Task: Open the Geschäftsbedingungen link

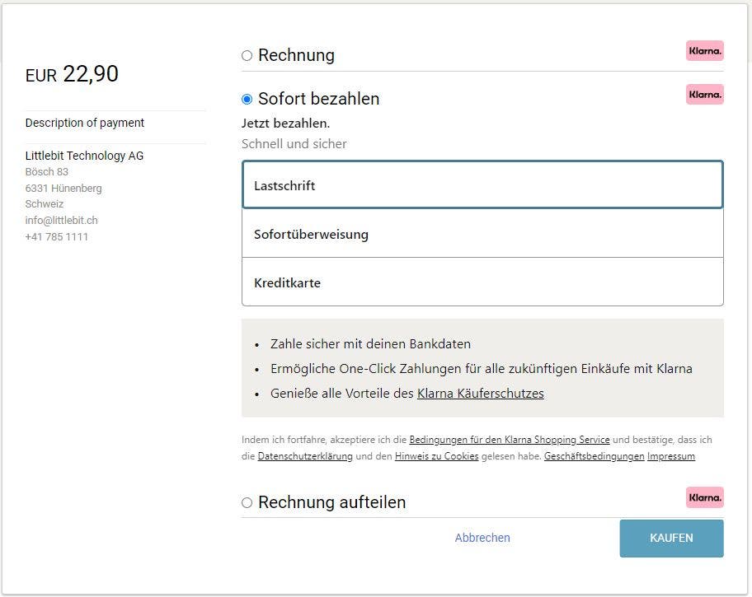Action: (594, 456)
